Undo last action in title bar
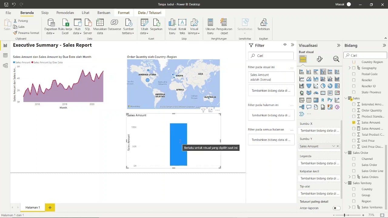 (x=14, y=5)
